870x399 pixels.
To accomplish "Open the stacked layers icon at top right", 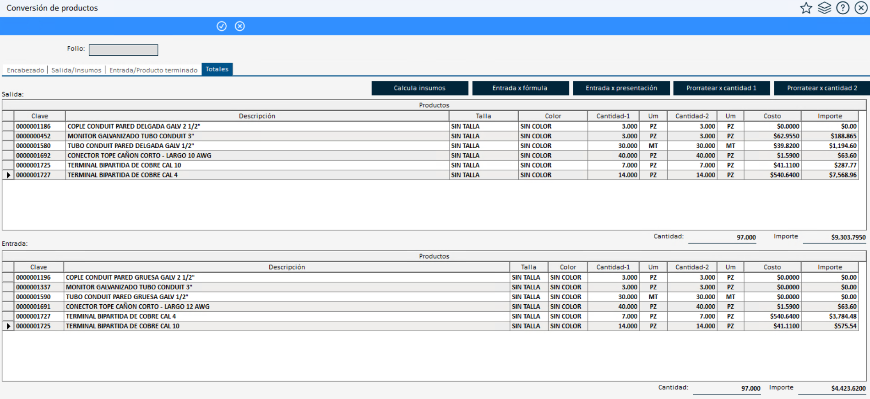I will click(x=824, y=8).
